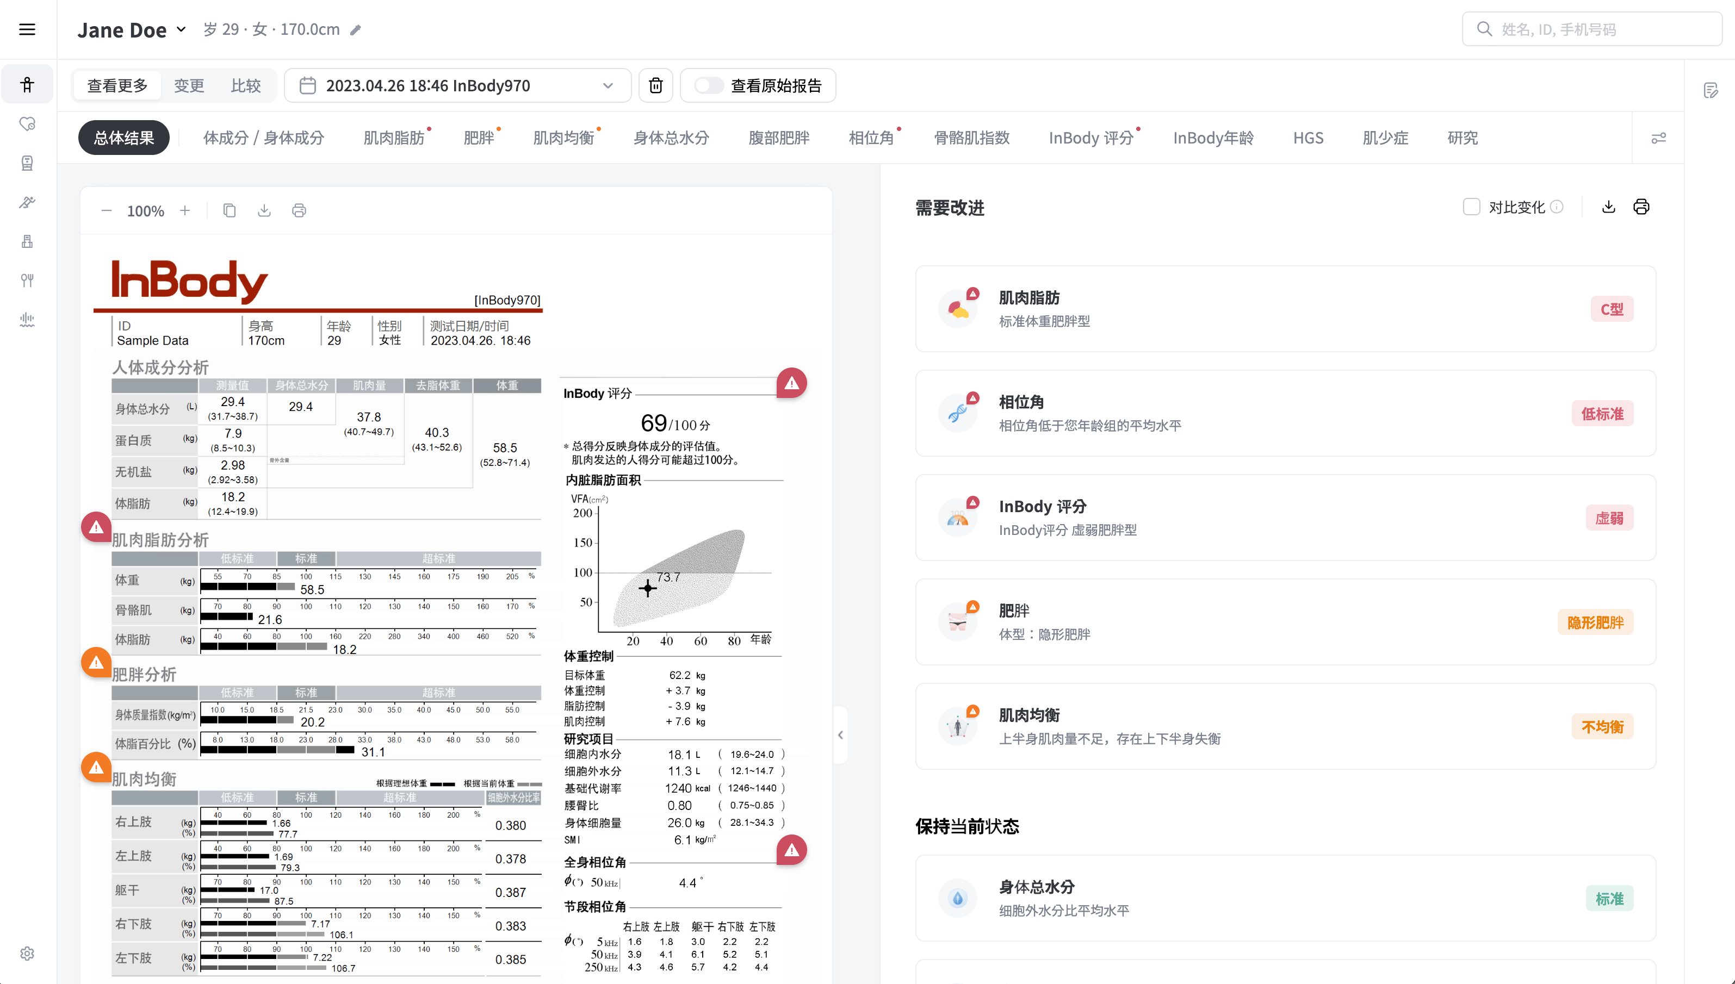Open the nutrition fork sidebar icon
1735x984 pixels.
tap(27, 281)
